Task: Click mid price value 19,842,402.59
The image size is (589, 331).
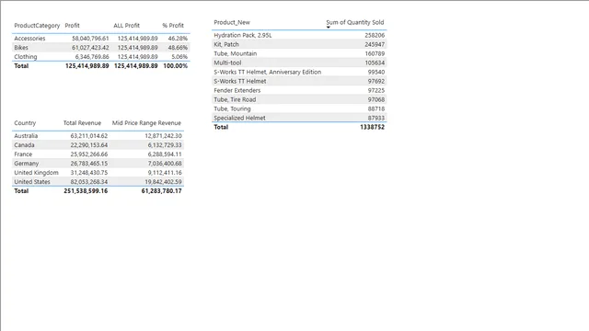Action: (164, 182)
